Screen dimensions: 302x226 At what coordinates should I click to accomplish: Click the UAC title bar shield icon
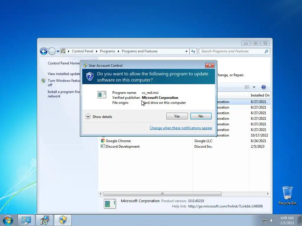click(x=85, y=65)
